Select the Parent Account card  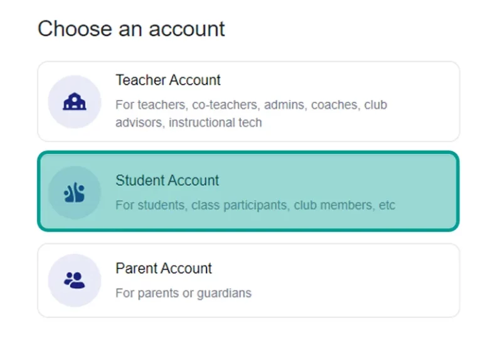click(x=248, y=280)
